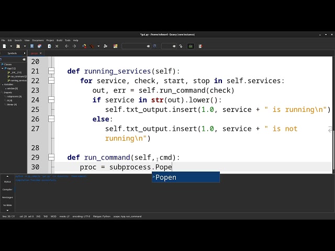Jump to run_command in symbols tree
335x251 pixels.
tap(18, 76)
